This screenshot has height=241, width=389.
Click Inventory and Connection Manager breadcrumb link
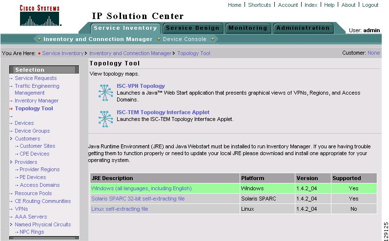[130, 53]
